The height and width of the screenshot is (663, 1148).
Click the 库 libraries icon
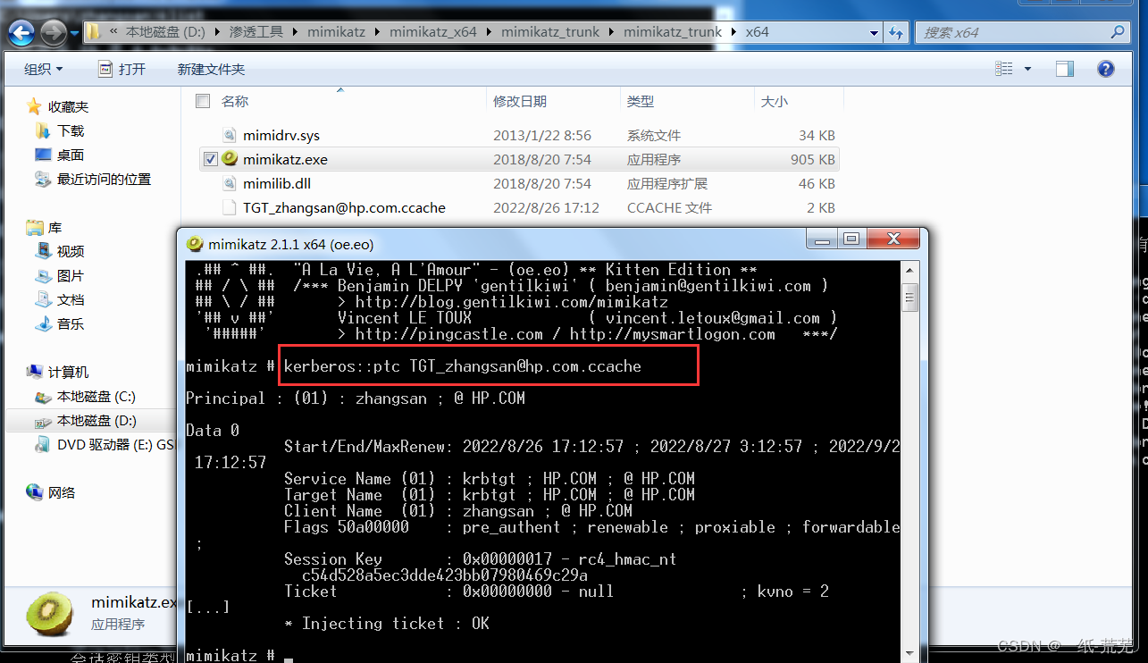[34, 227]
